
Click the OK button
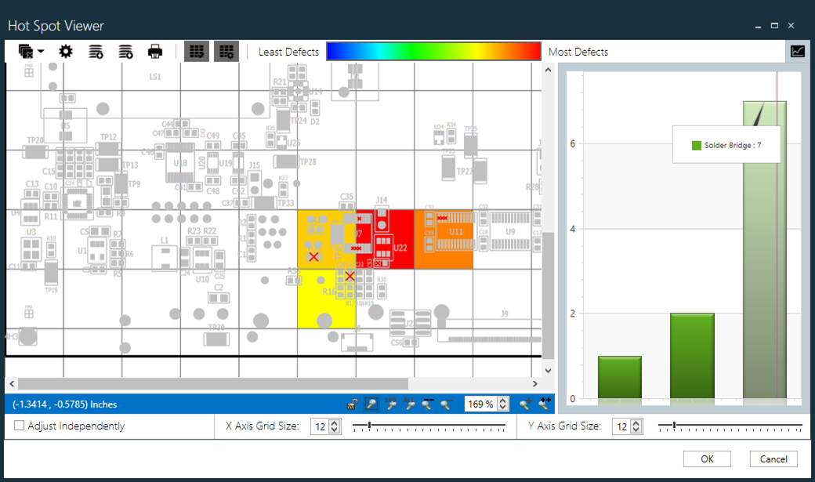tap(706, 458)
